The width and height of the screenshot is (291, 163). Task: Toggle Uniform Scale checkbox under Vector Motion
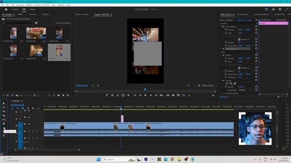pos(239,39)
